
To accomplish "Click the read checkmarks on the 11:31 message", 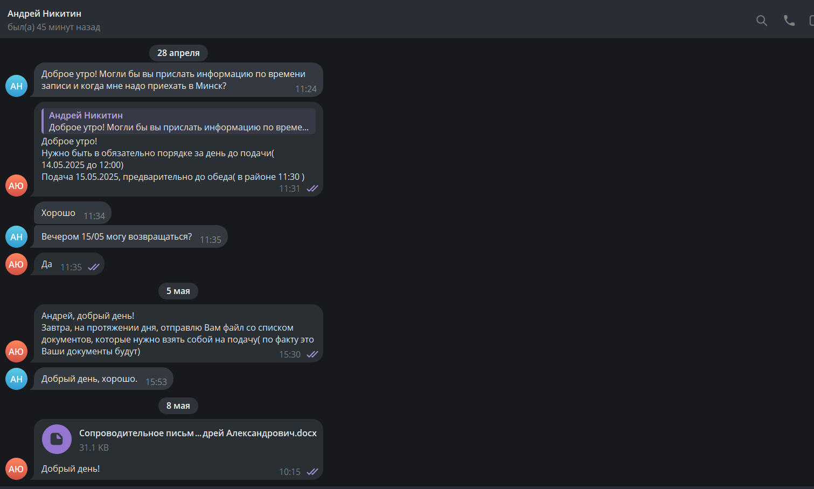I will point(312,188).
